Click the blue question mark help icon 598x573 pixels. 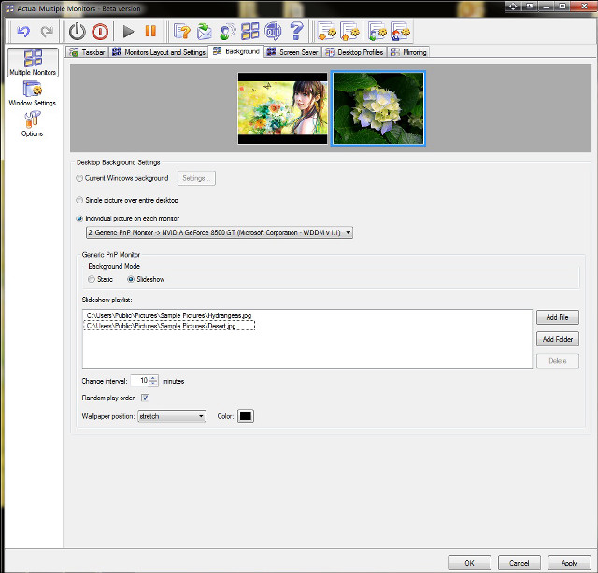pyautogui.click(x=297, y=31)
